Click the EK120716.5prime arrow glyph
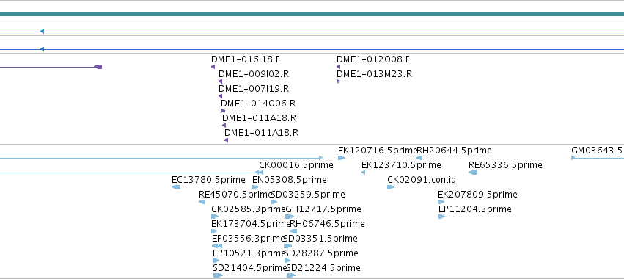This screenshot has width=624, height=279. [341, 158]
